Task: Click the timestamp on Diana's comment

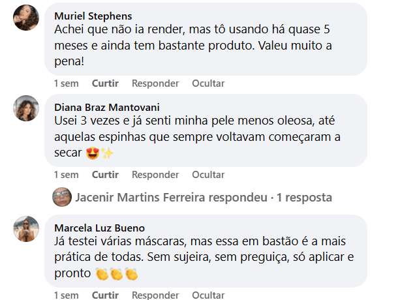Action: point(66,175)
